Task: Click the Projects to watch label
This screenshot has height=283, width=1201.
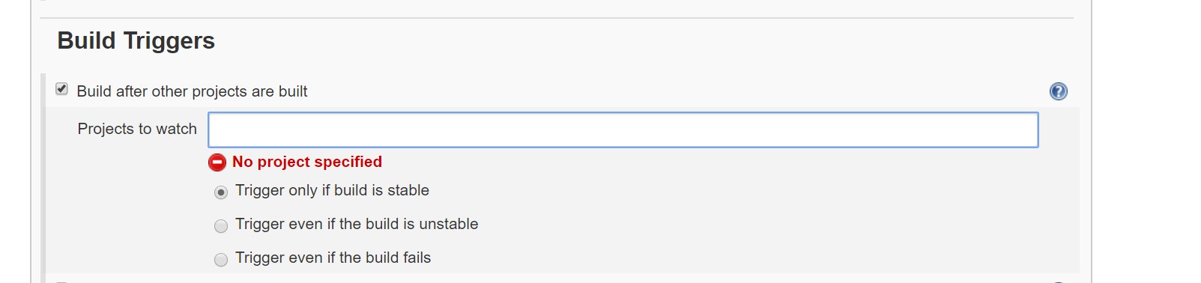Action: tap(137, 129)
